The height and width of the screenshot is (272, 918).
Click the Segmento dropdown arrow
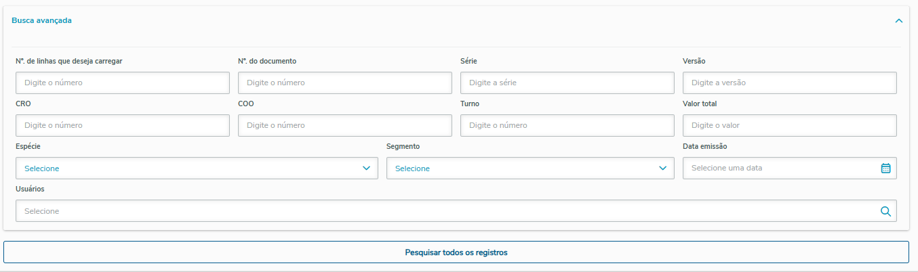[663, 168]
